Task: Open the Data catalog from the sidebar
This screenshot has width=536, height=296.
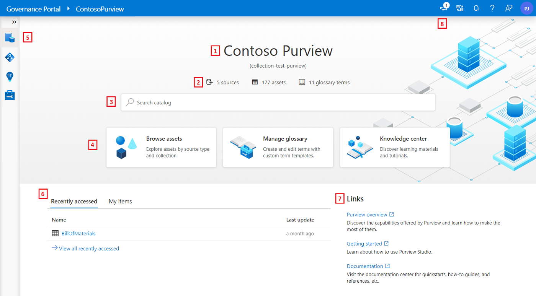Action: [x=9, y=37]
